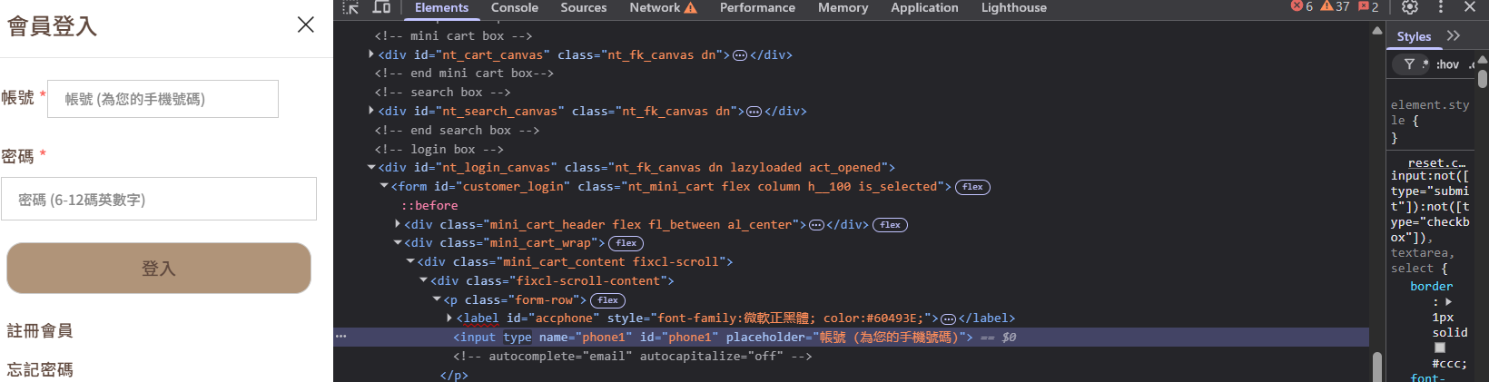Click the 'search box' comment line
Screen dimensions: 1489x382
[442, 92]
